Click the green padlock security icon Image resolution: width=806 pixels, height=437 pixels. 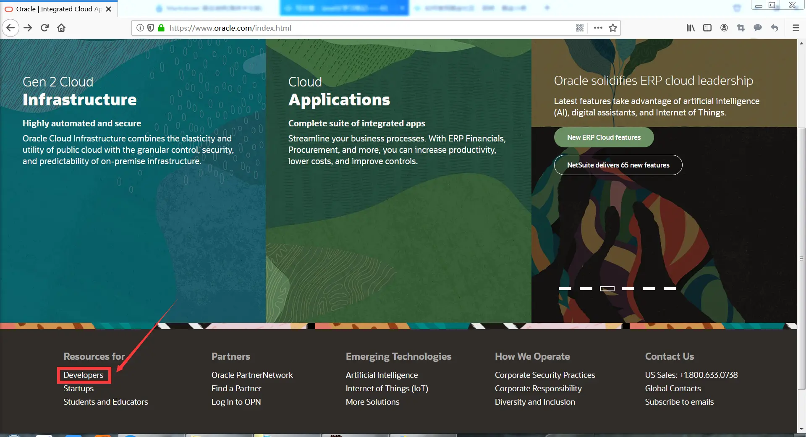tap(161, 28)
